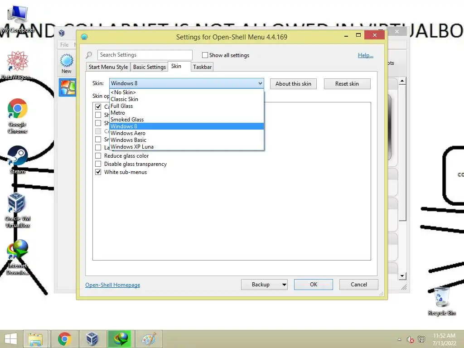
Task: Open the Taskbar tab
Action: click(203, 67)
